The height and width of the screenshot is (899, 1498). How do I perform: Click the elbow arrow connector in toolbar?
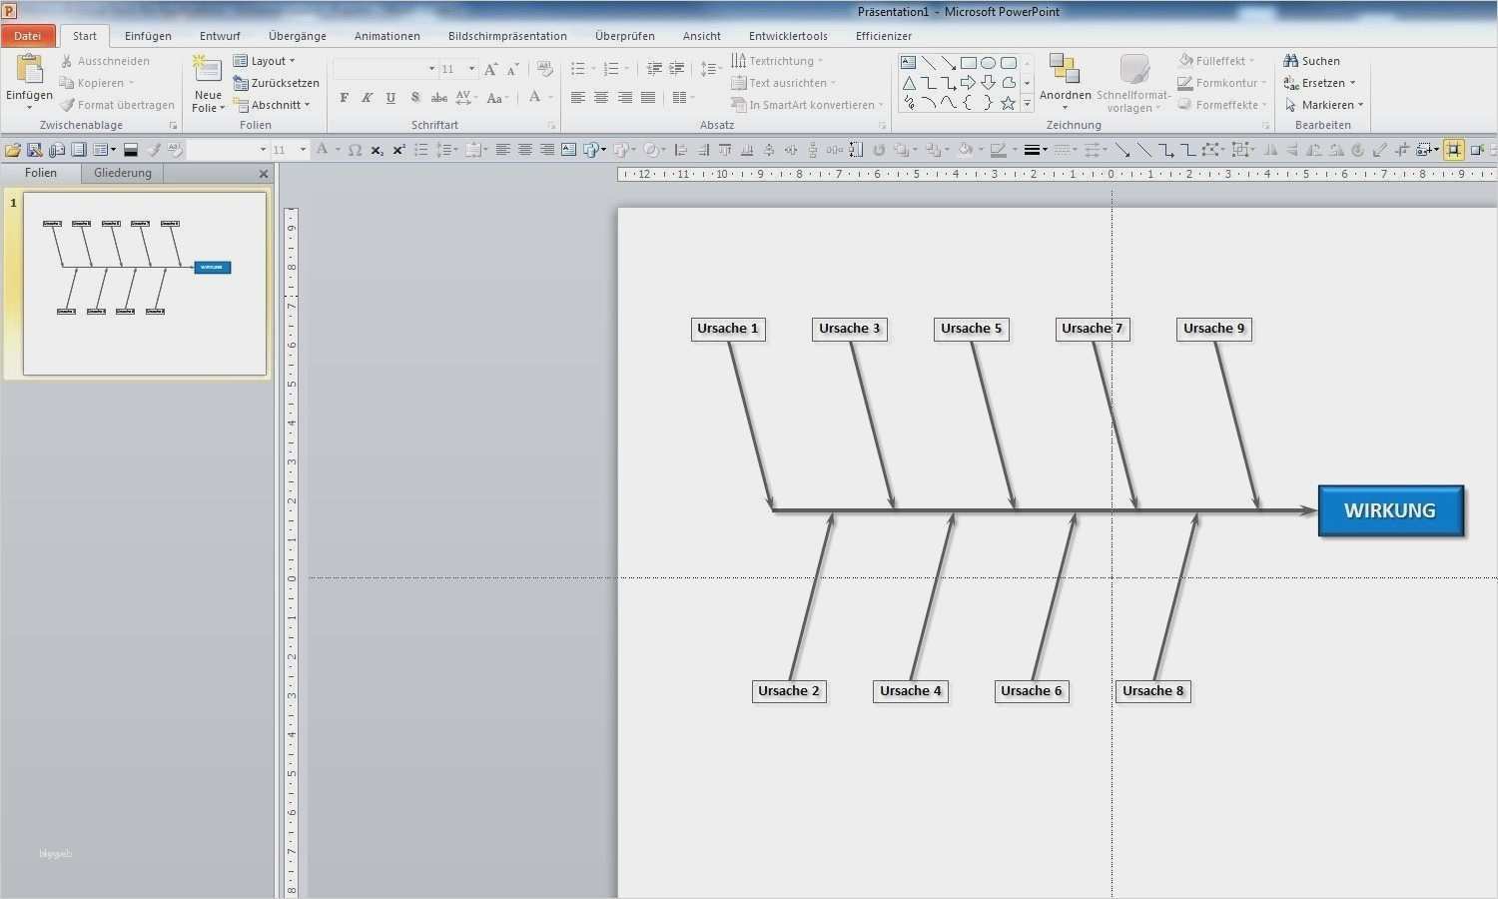pyautogui.click(x=1166, y=150)
